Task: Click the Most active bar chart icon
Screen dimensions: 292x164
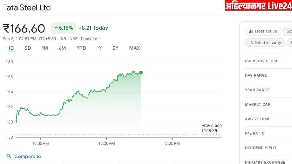Action: pyautogui.click(x=251, y=31)
